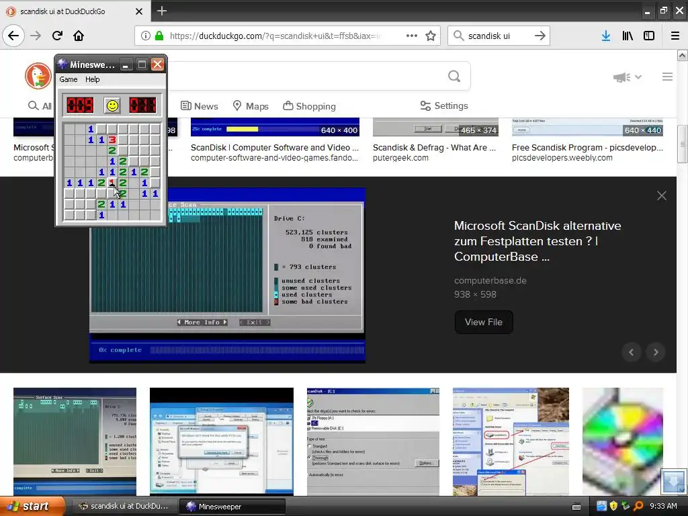Open the DuckDuckGo megaphone dropdown
This screenshot has width=688, height=516.
pos(627,77)
